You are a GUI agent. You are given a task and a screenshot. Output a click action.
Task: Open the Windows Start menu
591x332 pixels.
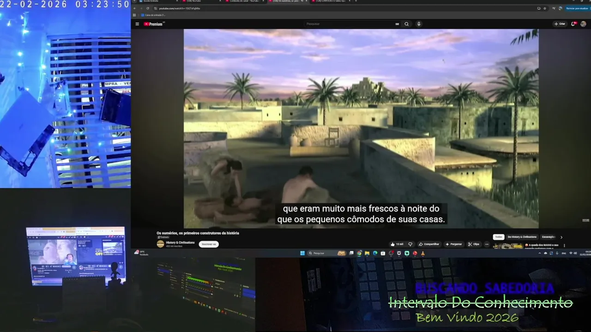coord(302,253)
